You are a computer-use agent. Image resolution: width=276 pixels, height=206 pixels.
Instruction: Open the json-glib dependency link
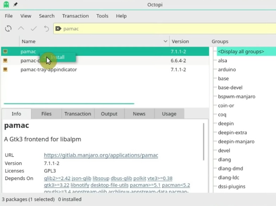(x=82, y=178)
